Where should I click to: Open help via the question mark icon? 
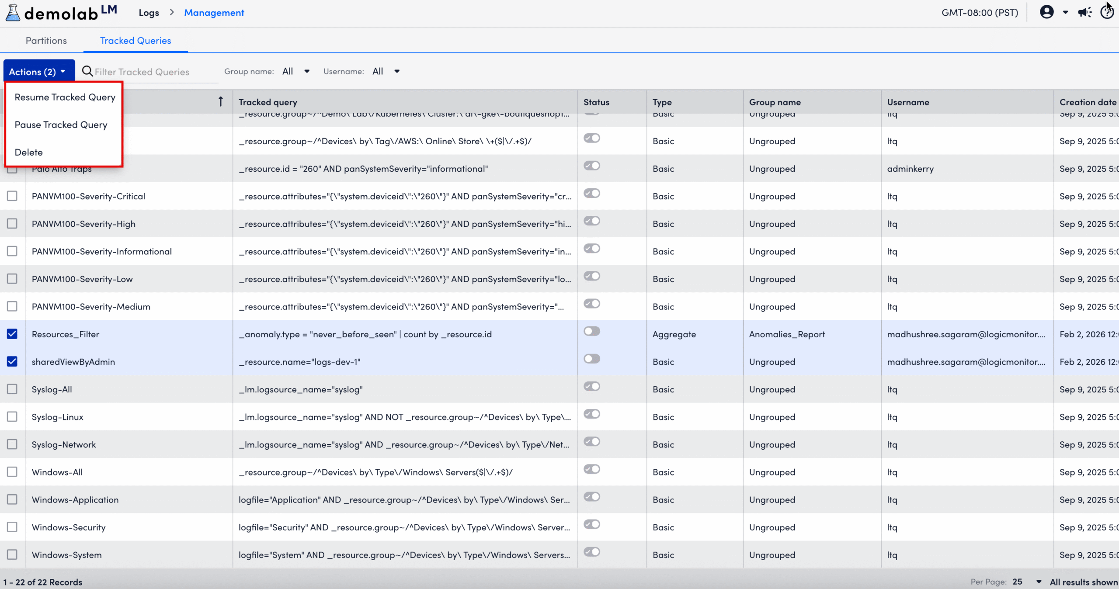tap(1108, 12)
